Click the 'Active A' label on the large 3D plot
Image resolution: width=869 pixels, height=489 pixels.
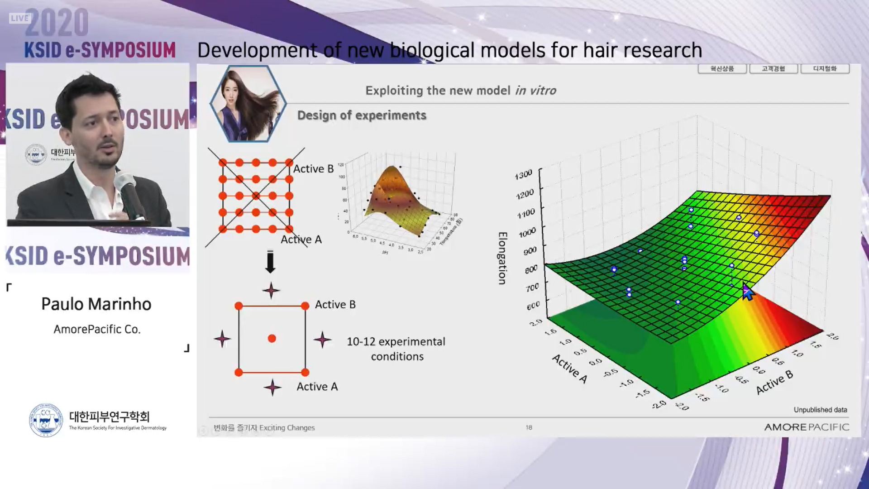tap(570, 369)
